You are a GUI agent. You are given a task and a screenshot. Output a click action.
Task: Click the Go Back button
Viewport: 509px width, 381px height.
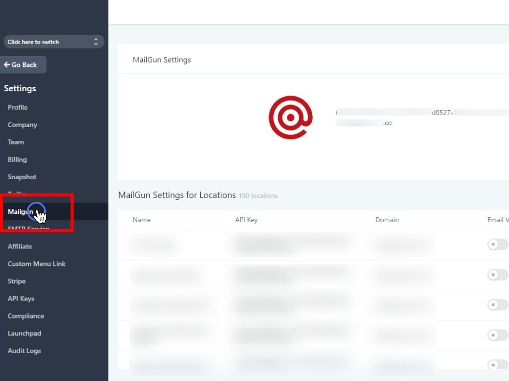tap(23, 65)
